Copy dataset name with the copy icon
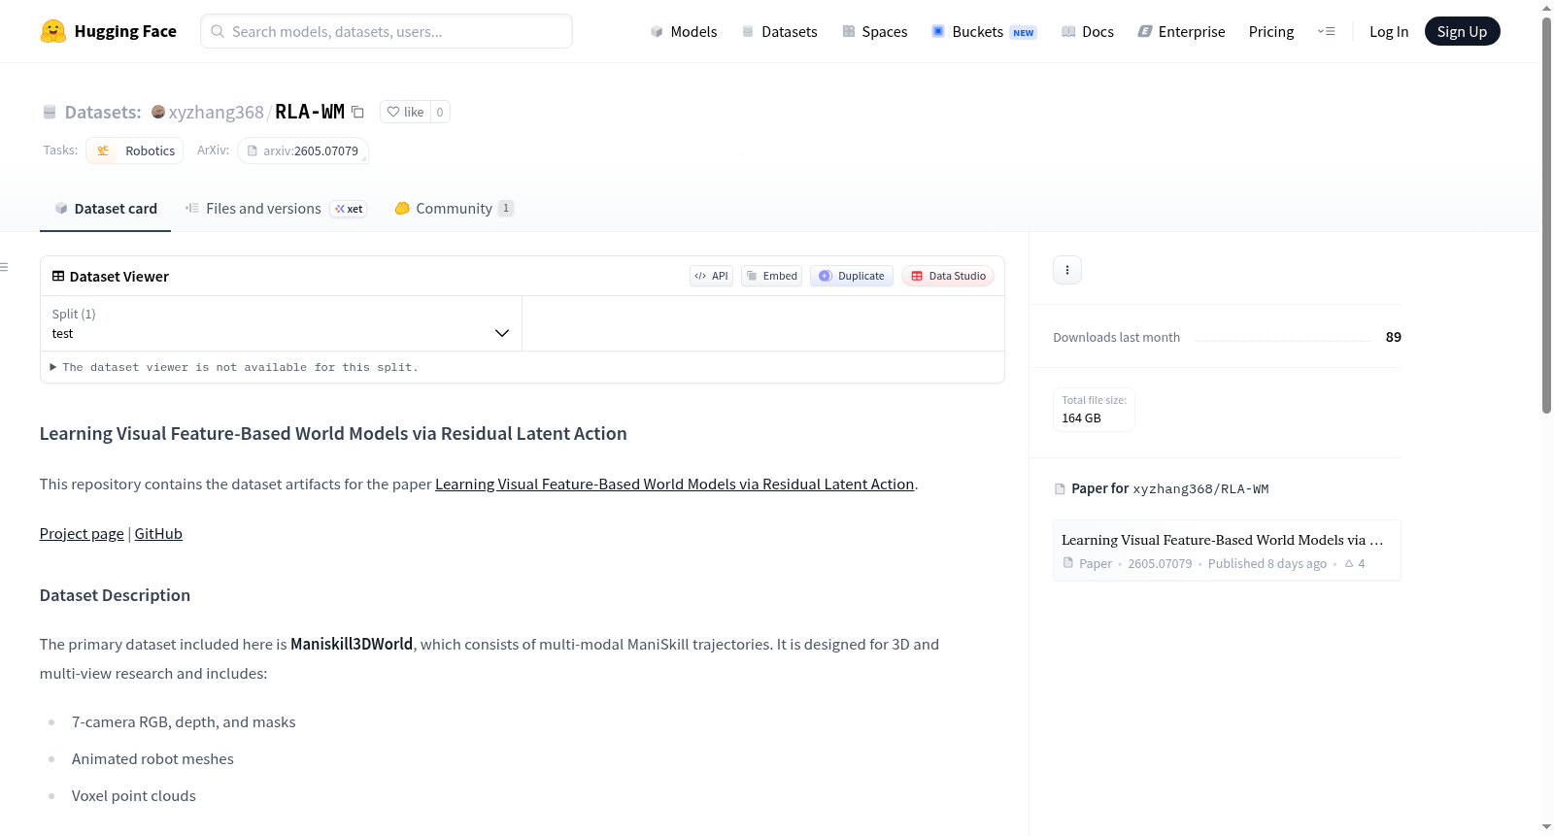Viewport: 1554px width, 836px height. click(x=357, y=112)
